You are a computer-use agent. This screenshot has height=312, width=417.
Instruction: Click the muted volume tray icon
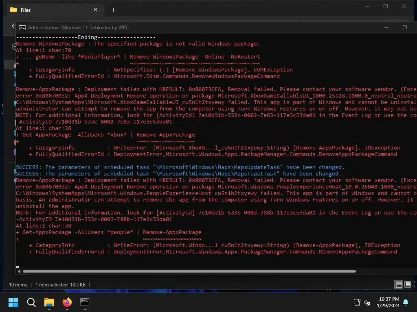pos(367,302)
